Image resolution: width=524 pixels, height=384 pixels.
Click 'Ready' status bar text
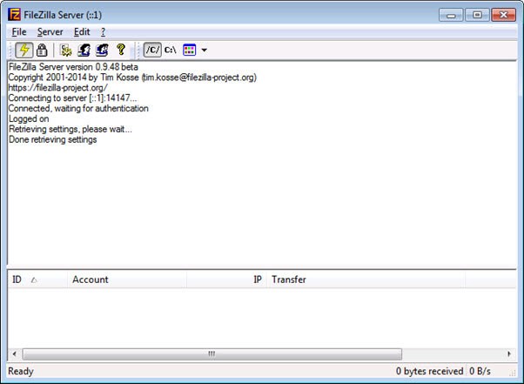click(x=21, y=371)
